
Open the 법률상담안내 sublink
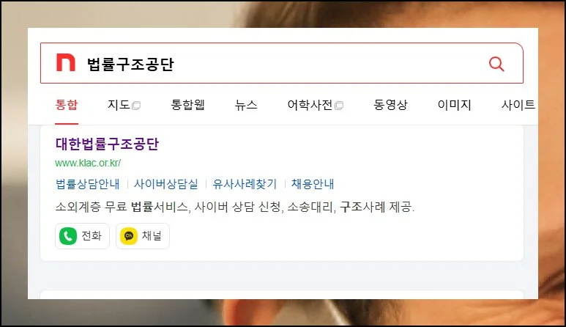coord(88,184)
